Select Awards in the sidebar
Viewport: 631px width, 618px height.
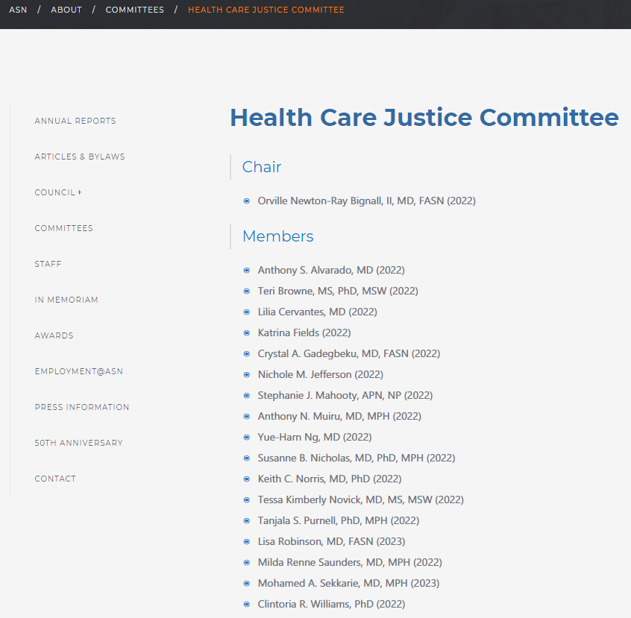click(54, 335)
